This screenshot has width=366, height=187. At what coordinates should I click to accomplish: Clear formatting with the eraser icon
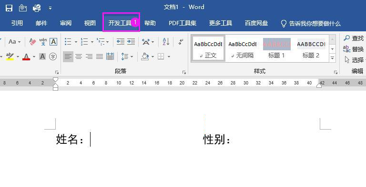pyautogui.click(x=33, y=42)
